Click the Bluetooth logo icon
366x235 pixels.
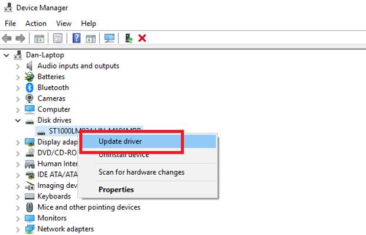[x=30, y=88]
